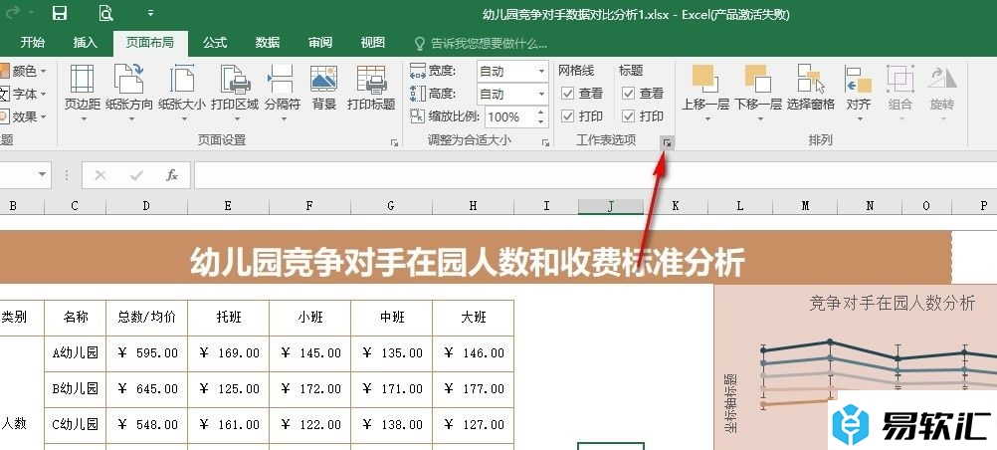997x450 pixels.
Task: Select column M header
Action: tap(805, 206)
